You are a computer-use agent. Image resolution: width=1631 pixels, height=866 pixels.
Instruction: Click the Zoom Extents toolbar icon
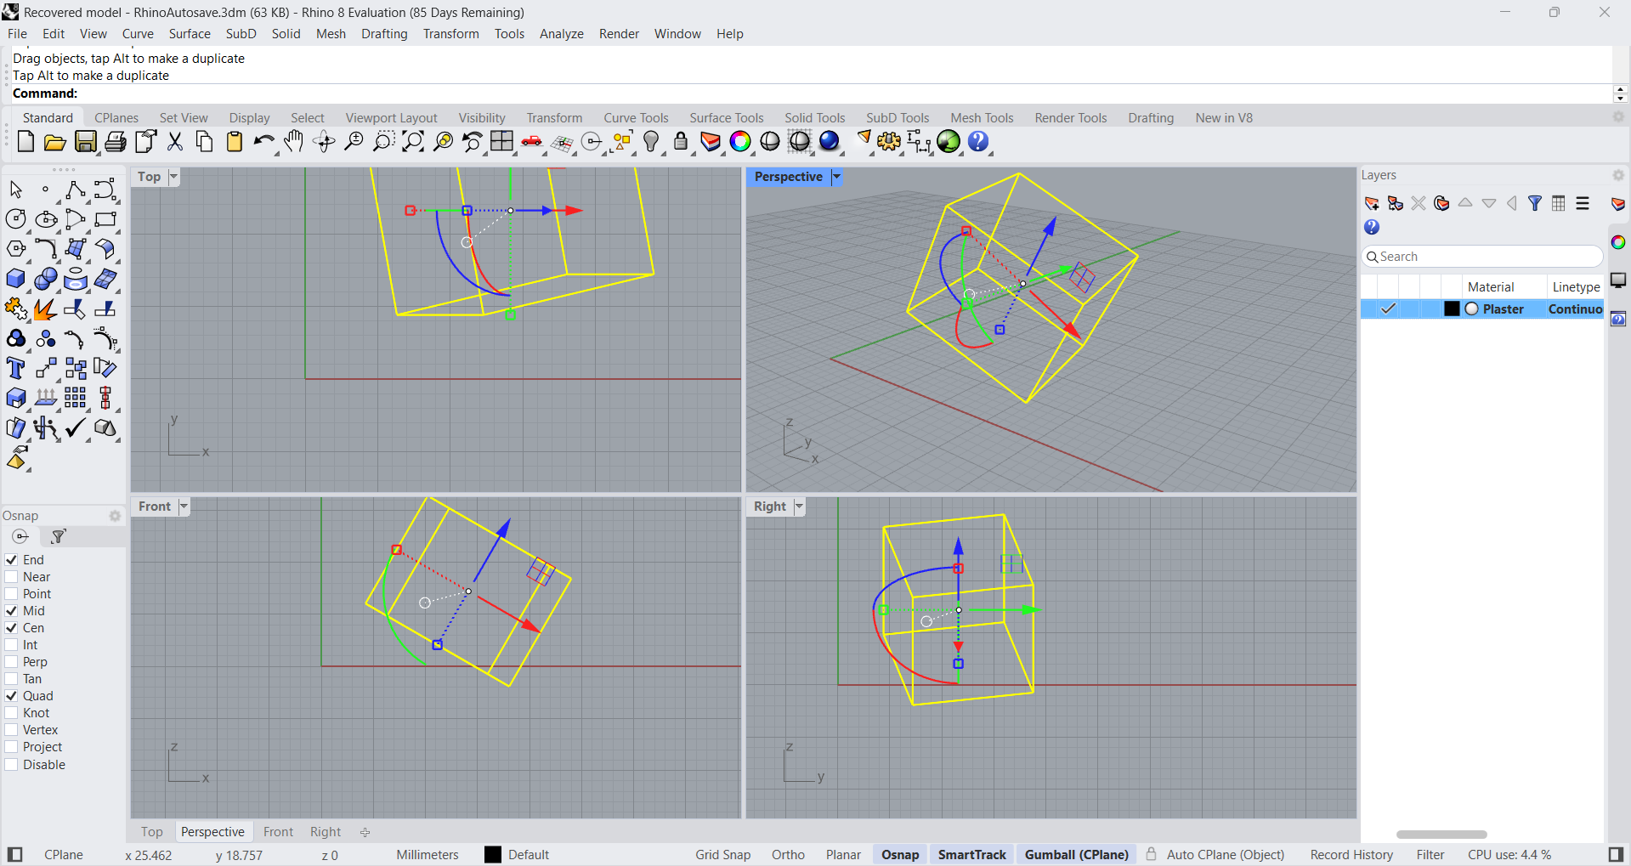click(413, 142)
